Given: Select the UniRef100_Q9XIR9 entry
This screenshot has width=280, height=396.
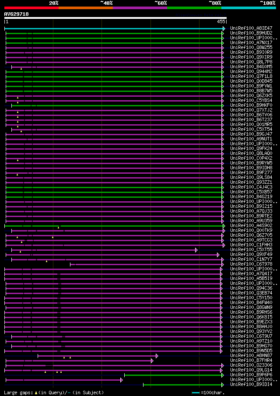Looking at the screenshot, I should [251, 57].
